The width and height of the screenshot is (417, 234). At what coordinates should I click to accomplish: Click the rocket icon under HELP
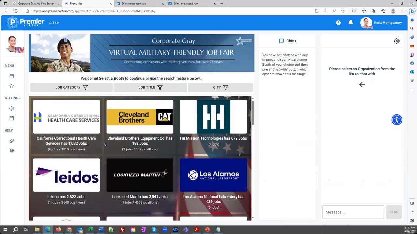click(x=12, y=141)
